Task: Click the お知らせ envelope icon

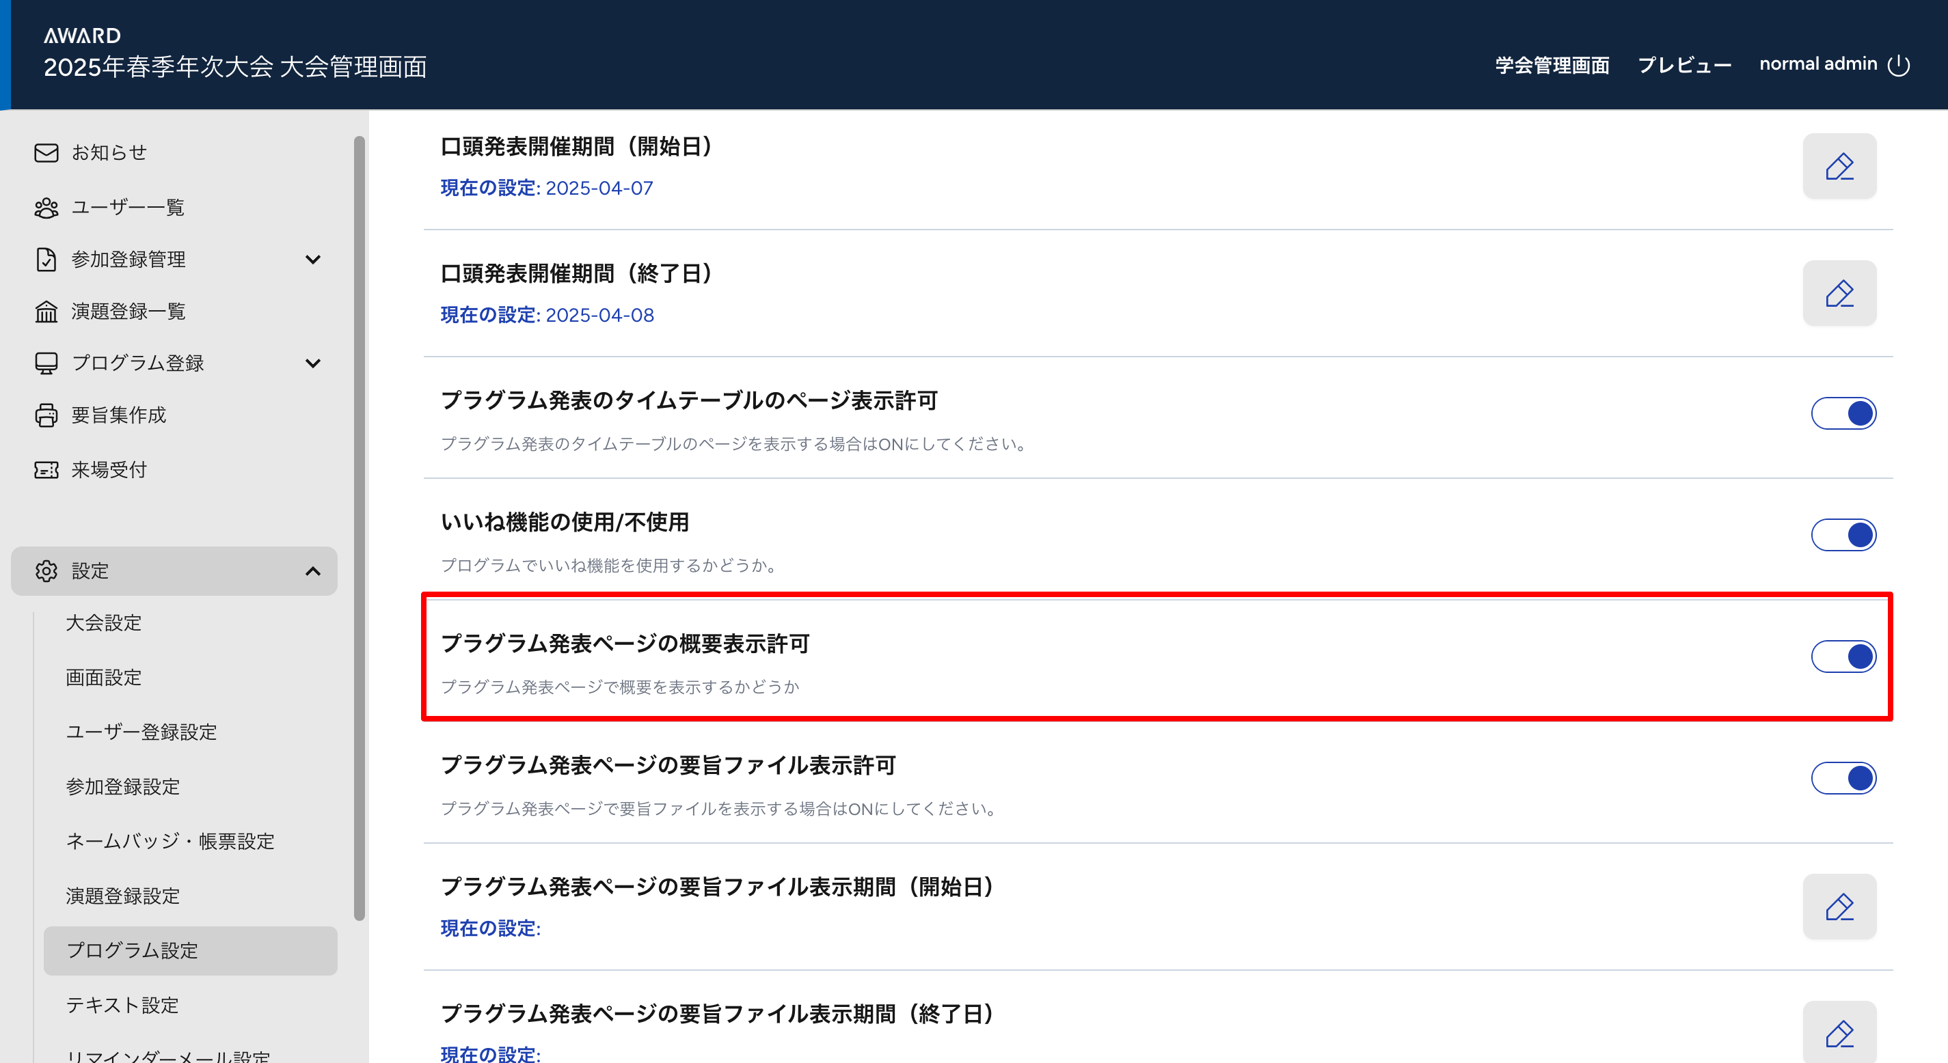Action: tap(46, 153)
